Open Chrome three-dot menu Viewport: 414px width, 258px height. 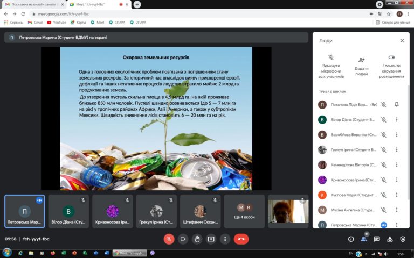(x=408, y=14)
